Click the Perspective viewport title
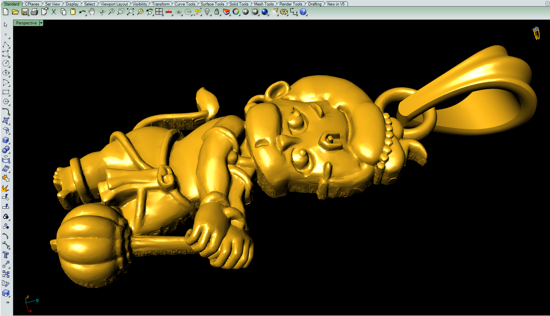550x316 pixels. (x=26, y=23)
